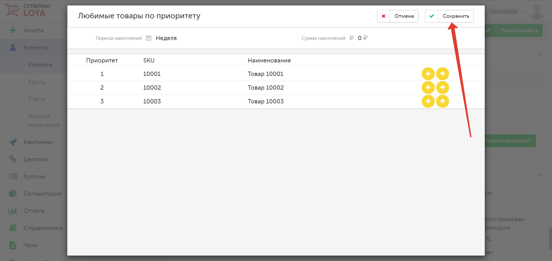This screenshot has height=261, width=552.
Task: Save the priority list with Сохранить
Action: pyautogui.click(x=449, y=16)
